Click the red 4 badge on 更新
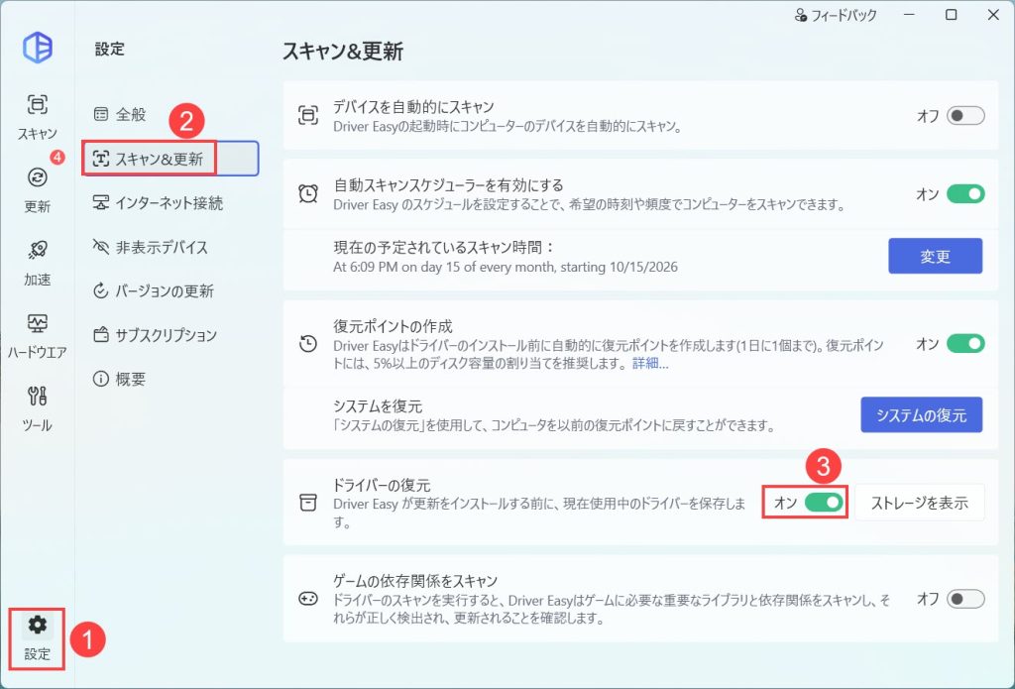Image resolution: width=1015 pixels, height=689 pixels. (57, 158)
